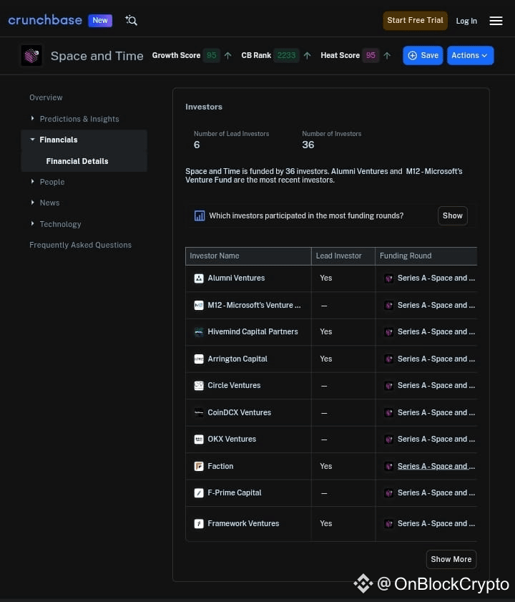Click the Number of Investors value 36

click(x=308, y=145)
